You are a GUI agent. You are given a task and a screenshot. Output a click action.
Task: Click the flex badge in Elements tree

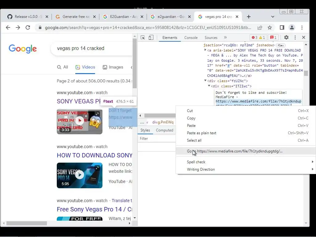[x=281, y=45]
